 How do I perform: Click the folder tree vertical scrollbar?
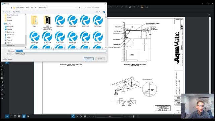[x=26, y=31]
